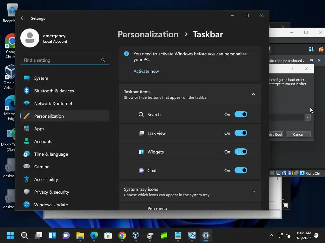
Task: Open the dropdown in the VirtualBox boot dialog
Action: (x=307, y=117)
